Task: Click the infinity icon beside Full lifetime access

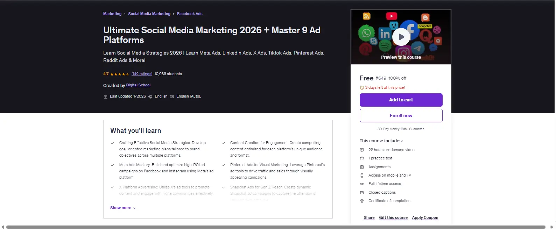Action: pos(362,184)
